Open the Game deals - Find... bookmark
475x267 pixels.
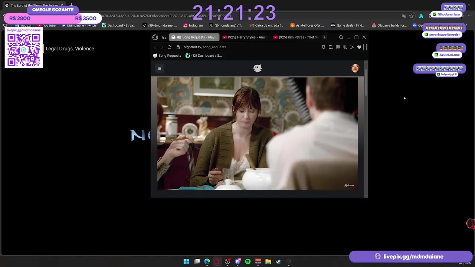tap(348, 26)
